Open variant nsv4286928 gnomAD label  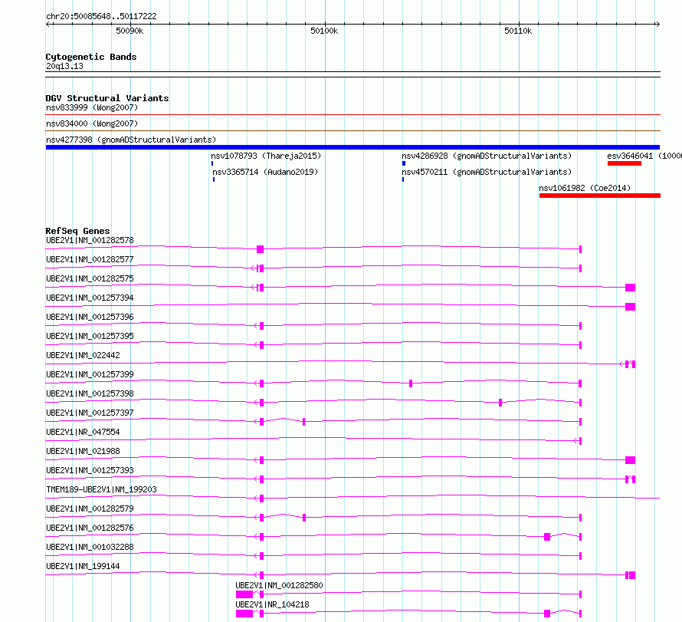tap(487, 156)
